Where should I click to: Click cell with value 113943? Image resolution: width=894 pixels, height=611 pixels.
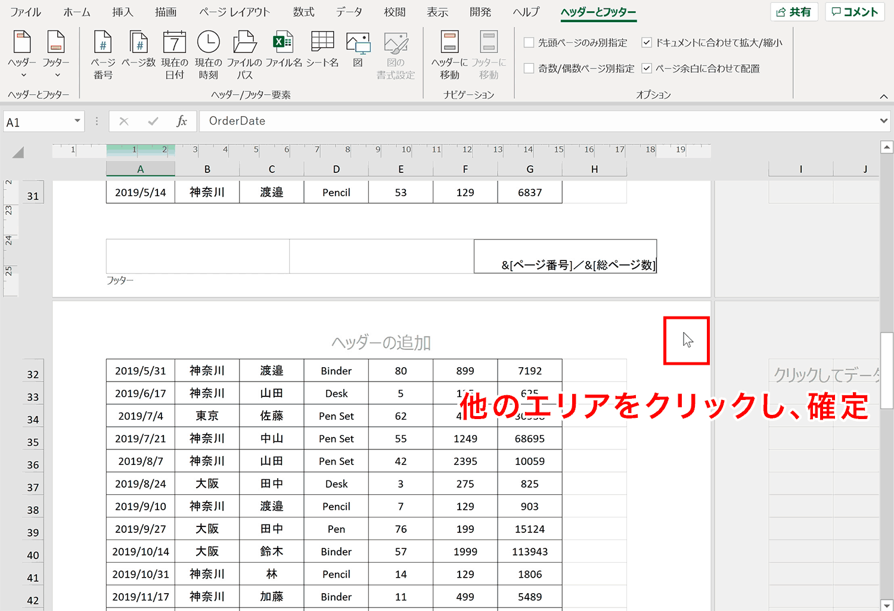click(530, 551)
